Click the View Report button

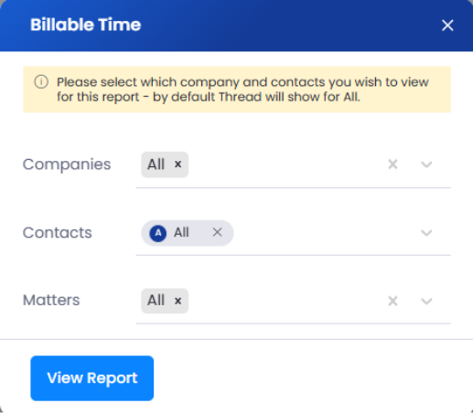[92, 378]
